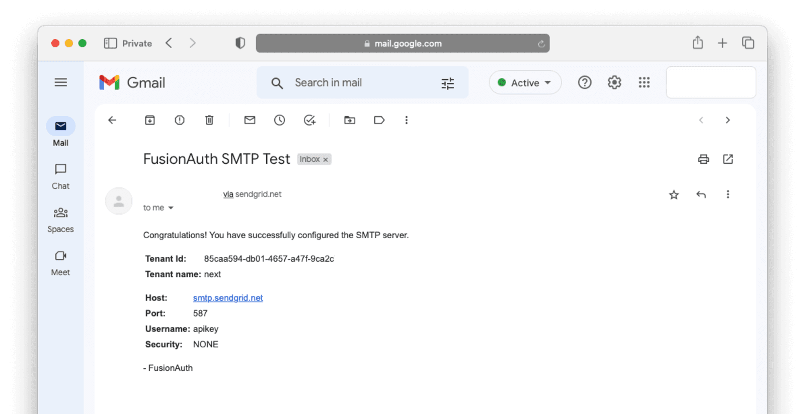Expand the Active status dropdown
This screenshot has width=805, height=414.
[525, 82]
